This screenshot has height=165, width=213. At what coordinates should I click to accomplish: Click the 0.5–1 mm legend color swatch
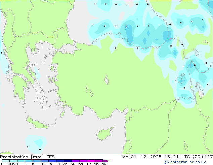[13, 161]
